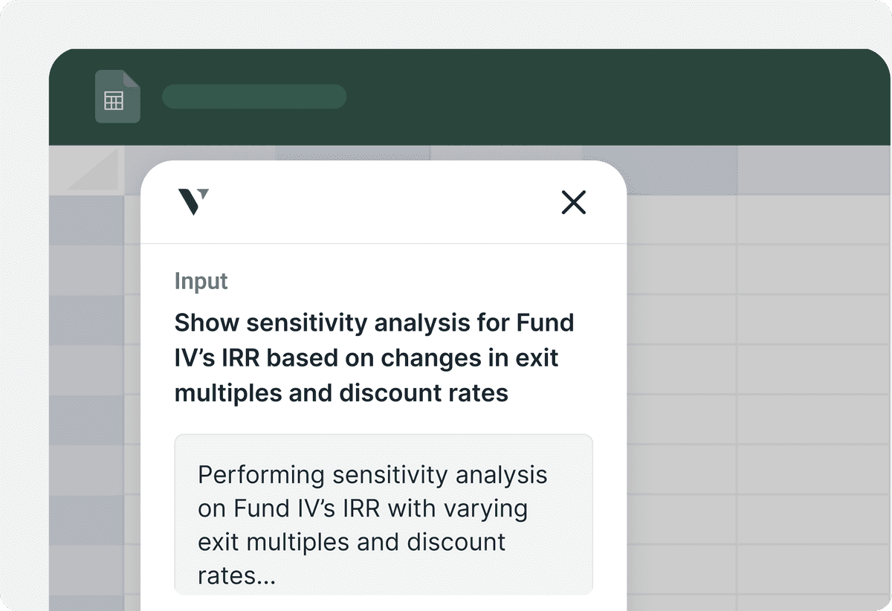Click the gridline area right of the dialog
The height and width of the screenshot is (611, 892).
pos(743,372)
